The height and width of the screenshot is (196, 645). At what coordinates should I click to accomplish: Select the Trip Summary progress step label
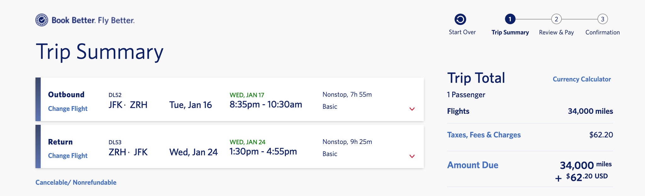[510, 32]
